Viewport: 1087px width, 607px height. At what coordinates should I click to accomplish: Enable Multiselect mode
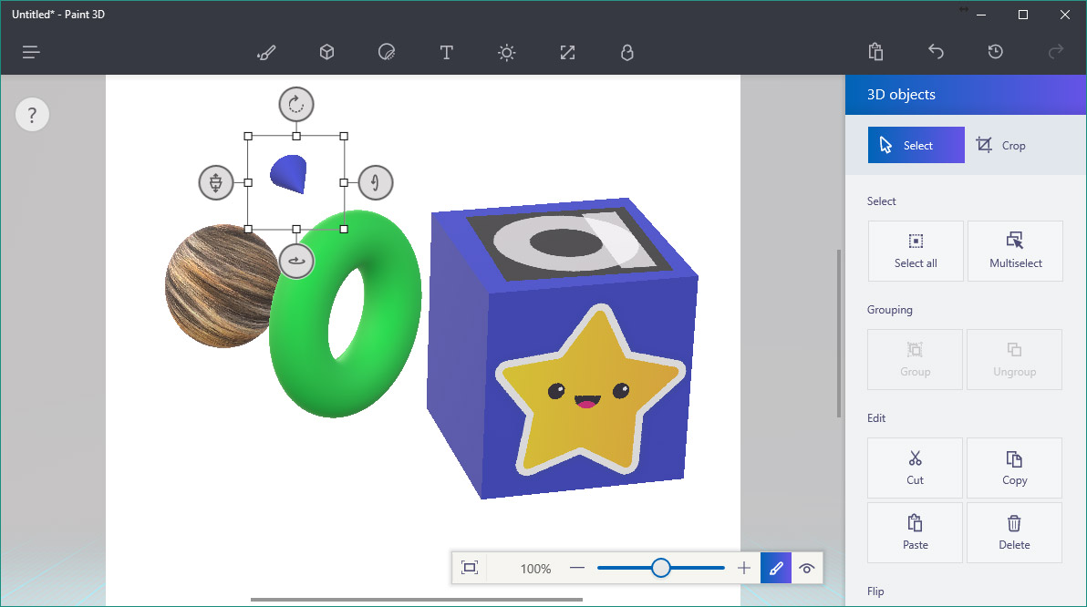[1014, 251]
